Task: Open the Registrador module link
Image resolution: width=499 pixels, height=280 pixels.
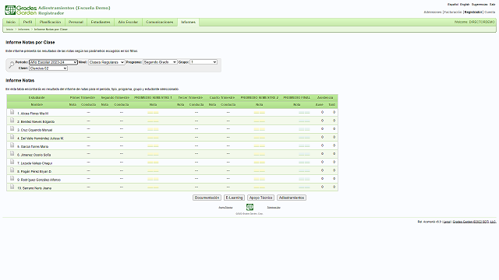Action: (473, 12)
